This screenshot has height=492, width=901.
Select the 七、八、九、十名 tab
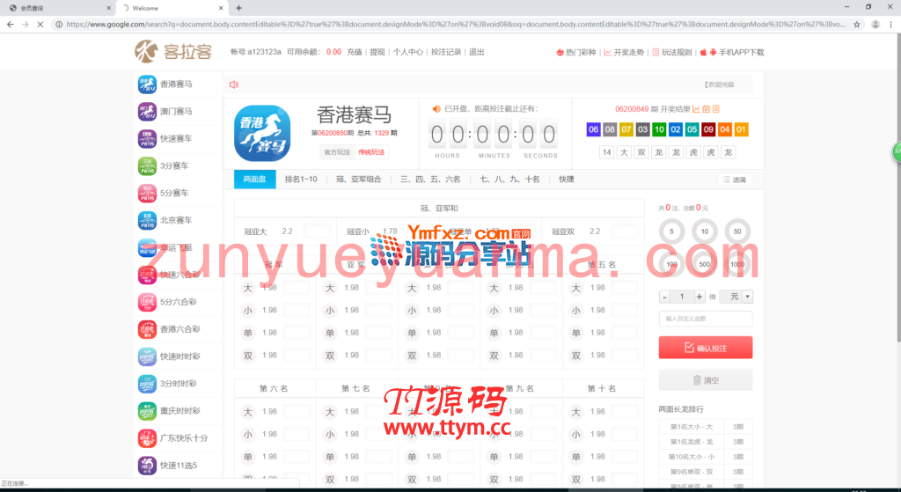509,180
